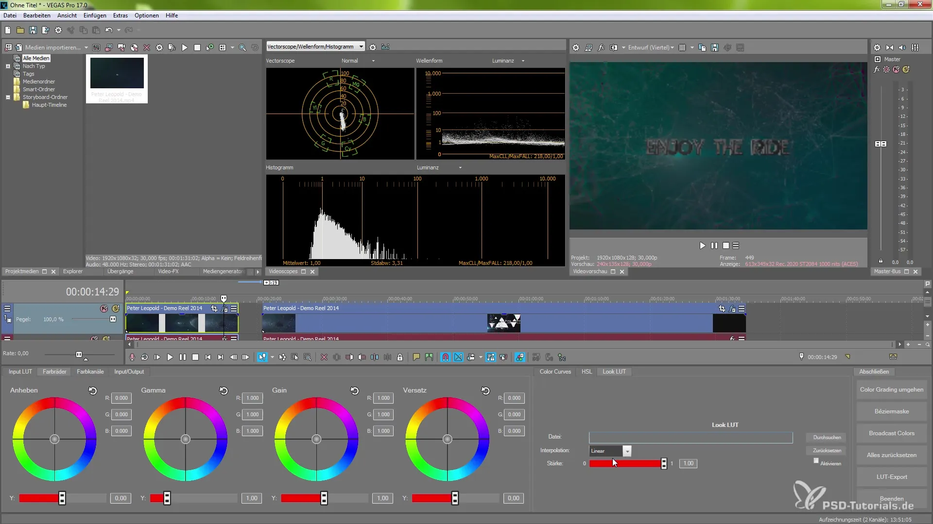Image resolution: width=933 pixels, height=524 pixels.
Task: Open project properties gear in main toolbar
Action: pos(58,30)
